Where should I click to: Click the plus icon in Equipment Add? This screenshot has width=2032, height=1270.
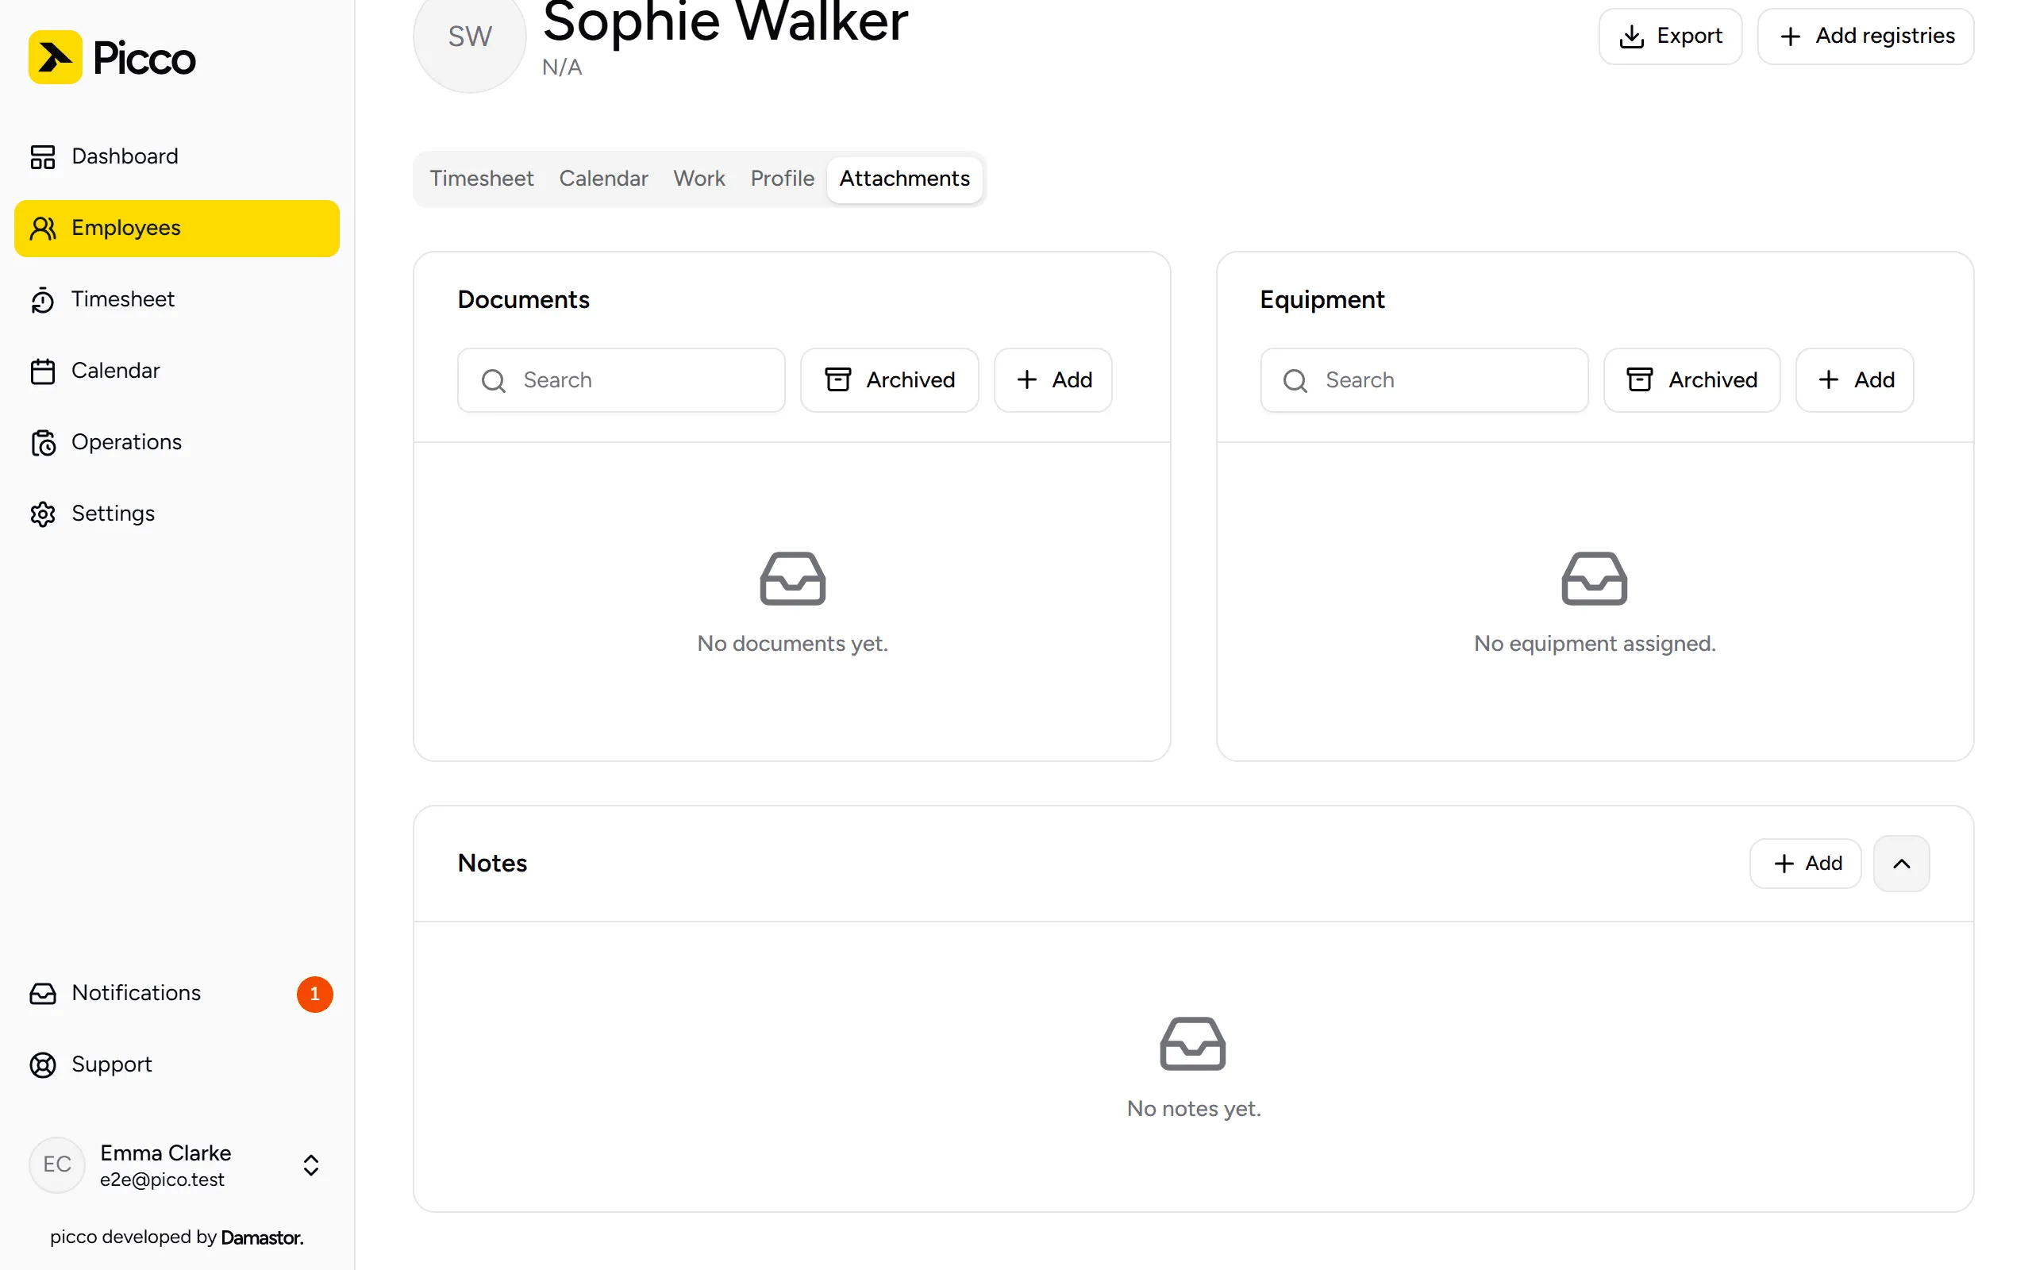click(x=1829, y=380)
